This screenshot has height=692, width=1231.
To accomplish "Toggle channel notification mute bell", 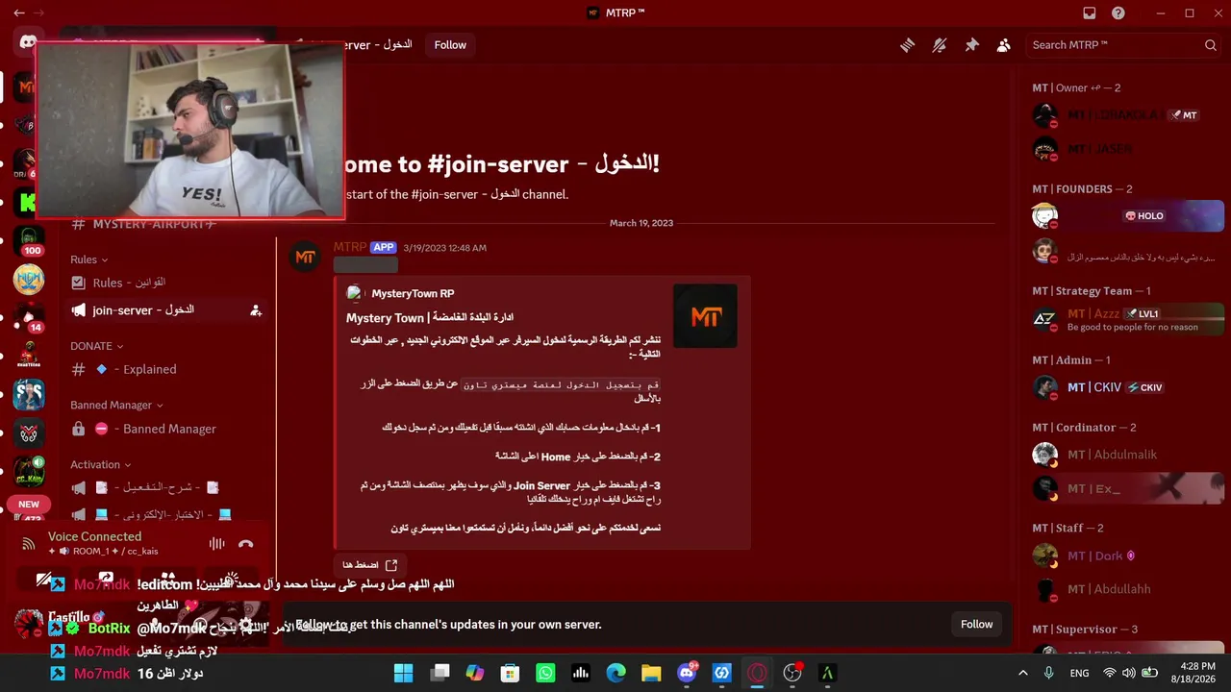I will (940, 45).
